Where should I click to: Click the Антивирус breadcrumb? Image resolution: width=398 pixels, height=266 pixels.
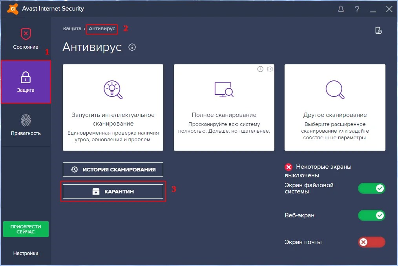point(102,28)
